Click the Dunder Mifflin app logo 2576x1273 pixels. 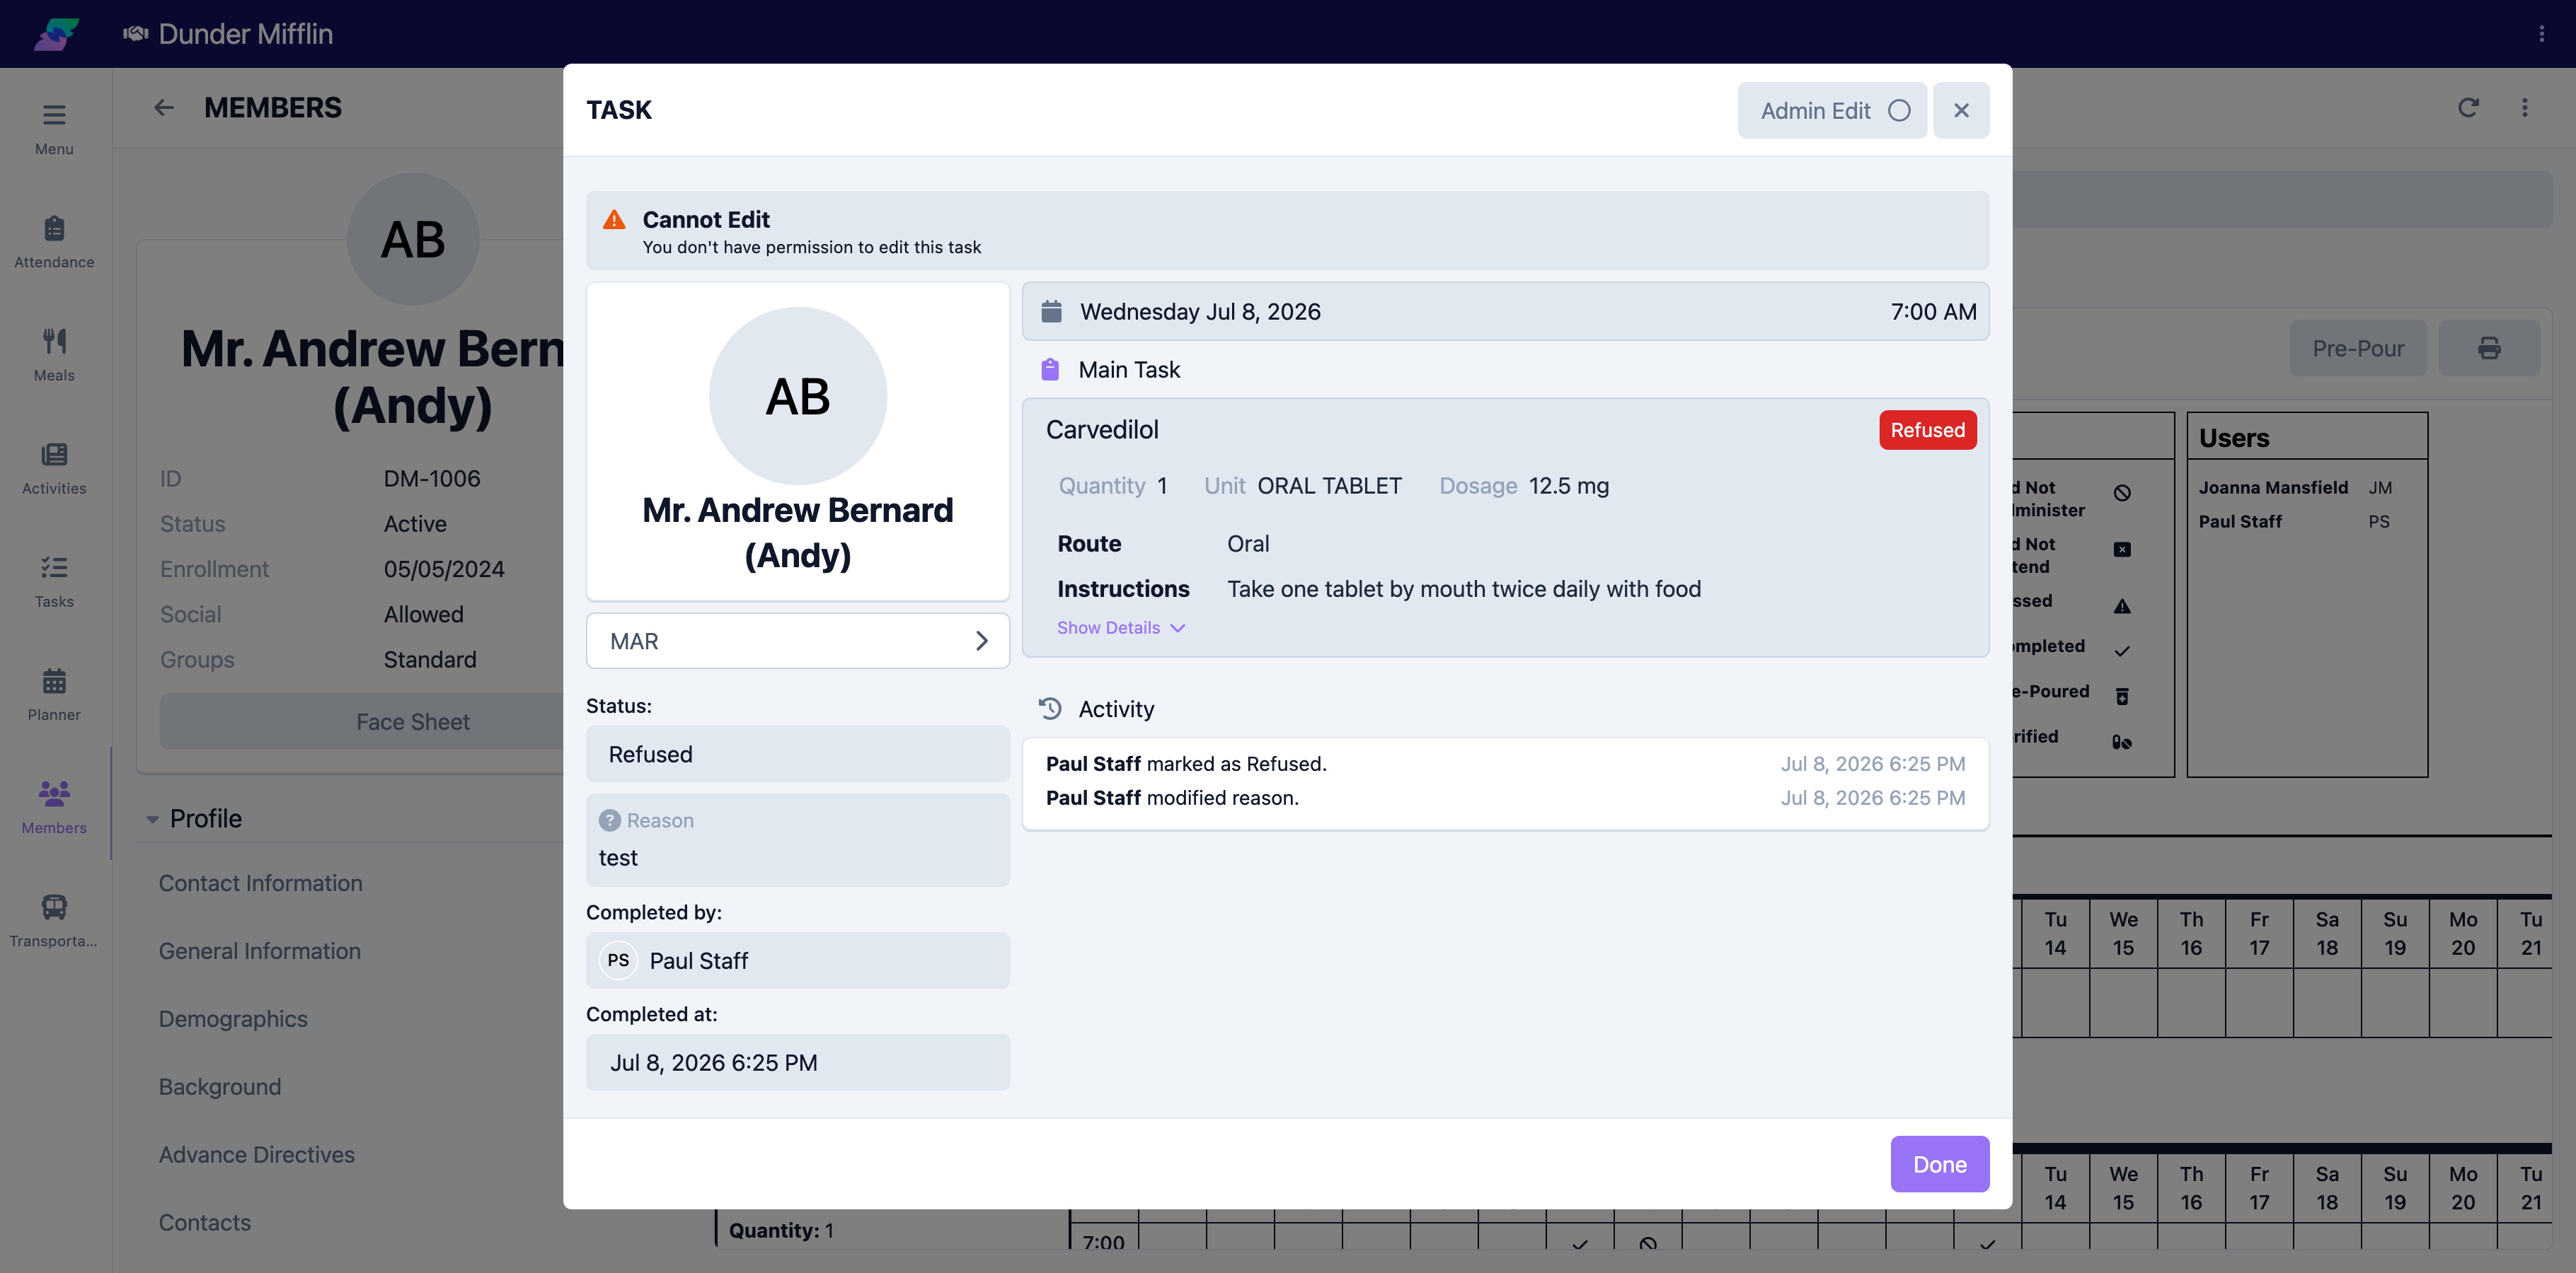point(56,34)
